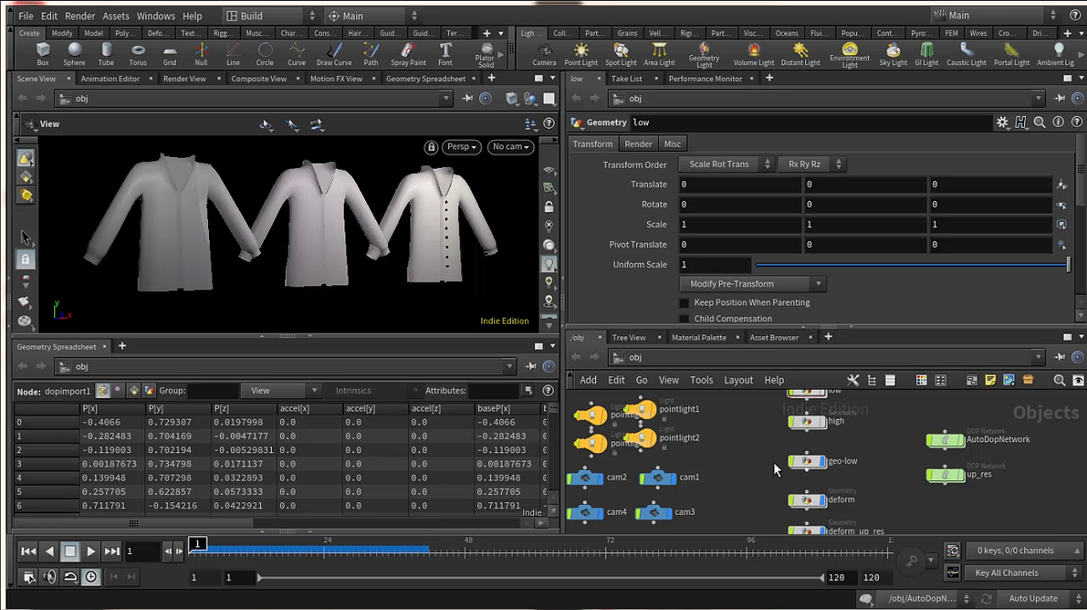Add a Sky Light
Viewport: 1087px width, 610px height.
[893, 54]
